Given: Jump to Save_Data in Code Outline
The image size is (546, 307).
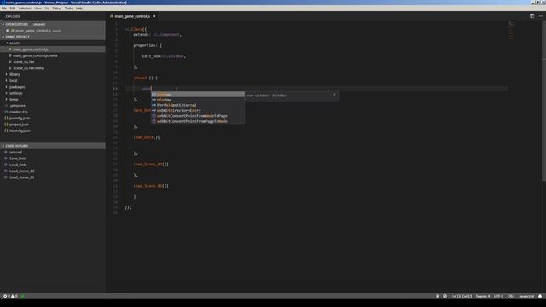Looking at the screenshot, I should tap(53, 159).
